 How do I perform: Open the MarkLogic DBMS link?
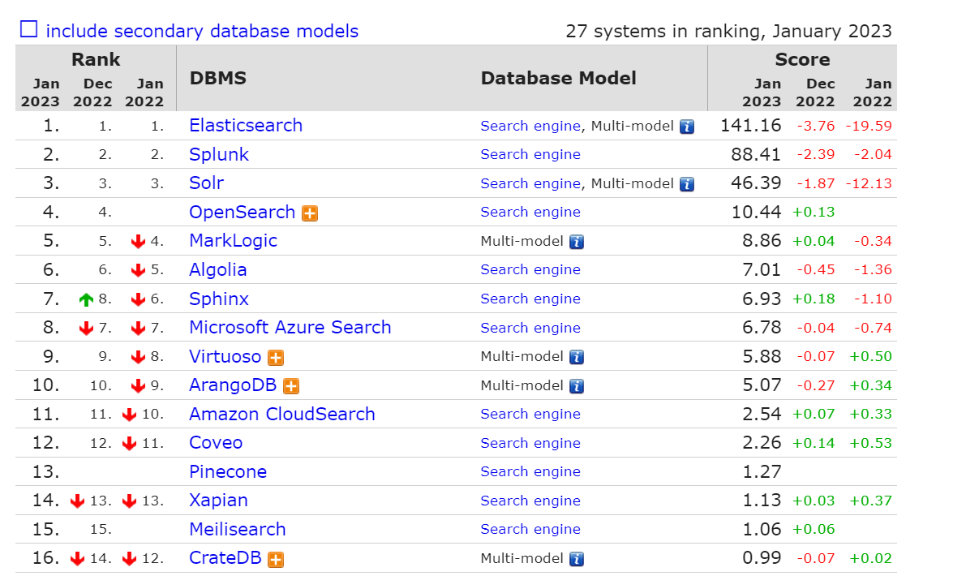point(233,241)
